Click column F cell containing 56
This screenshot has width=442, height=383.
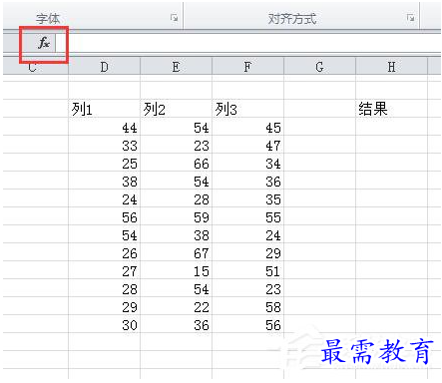pyautogui.click(x=248, y=324)
